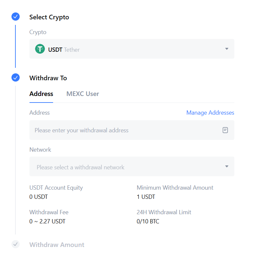This screenshot has height=264, width=254.
Task: Click the 0/10 BTC withdrawal limit text
Action: pyautogui.click(x=148, y=221)
